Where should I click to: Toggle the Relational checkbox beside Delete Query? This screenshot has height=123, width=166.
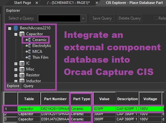[x=156, y=18]
